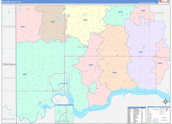Click the WILLIAMS county name label
This screenshot has width=172, height=124.
coord(83,47)
